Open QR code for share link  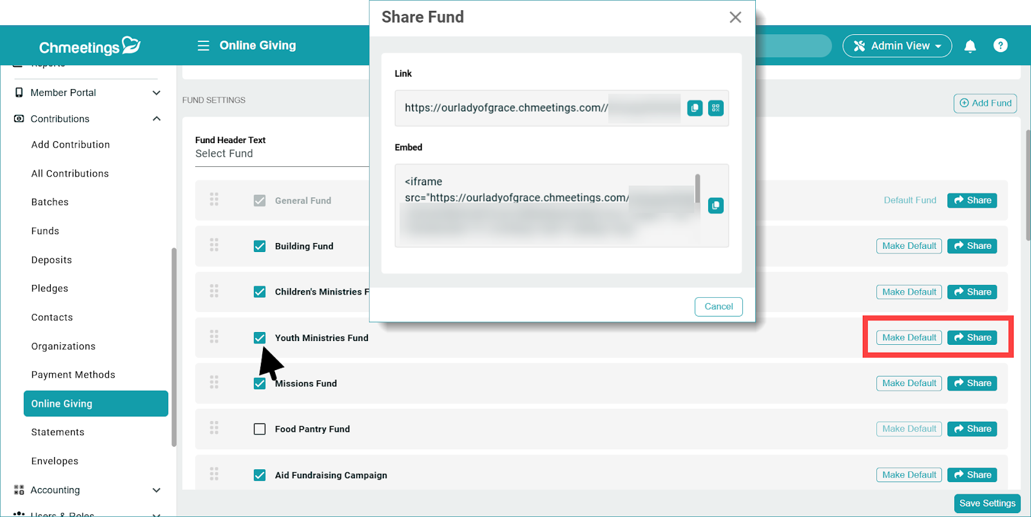point(716,108)
